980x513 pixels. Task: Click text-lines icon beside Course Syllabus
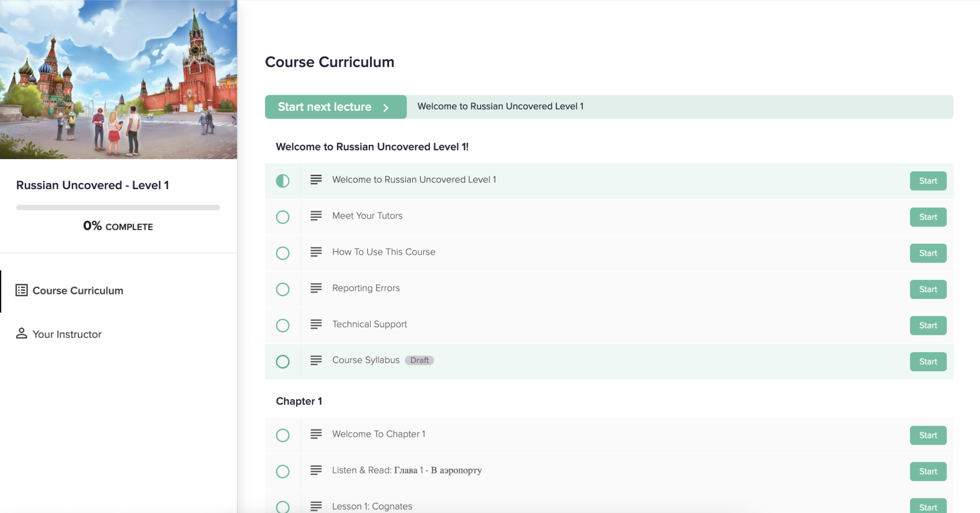tap(316, 360)
